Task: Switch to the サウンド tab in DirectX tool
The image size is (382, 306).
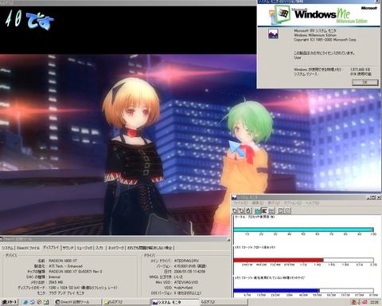Action: click(68, 248)
